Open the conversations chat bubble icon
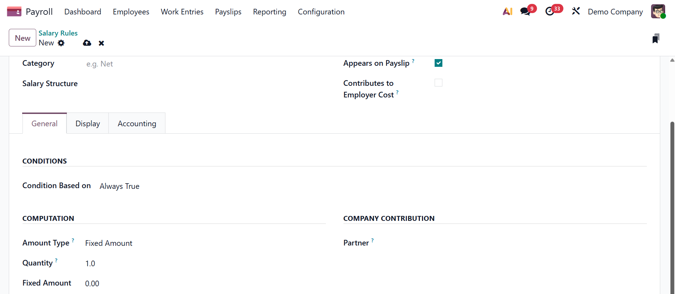 (525, 12)
